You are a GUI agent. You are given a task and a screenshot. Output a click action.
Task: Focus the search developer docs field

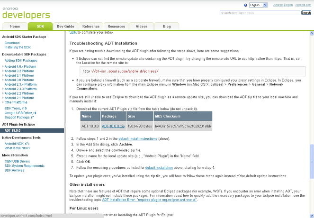(x=260, y=13)
